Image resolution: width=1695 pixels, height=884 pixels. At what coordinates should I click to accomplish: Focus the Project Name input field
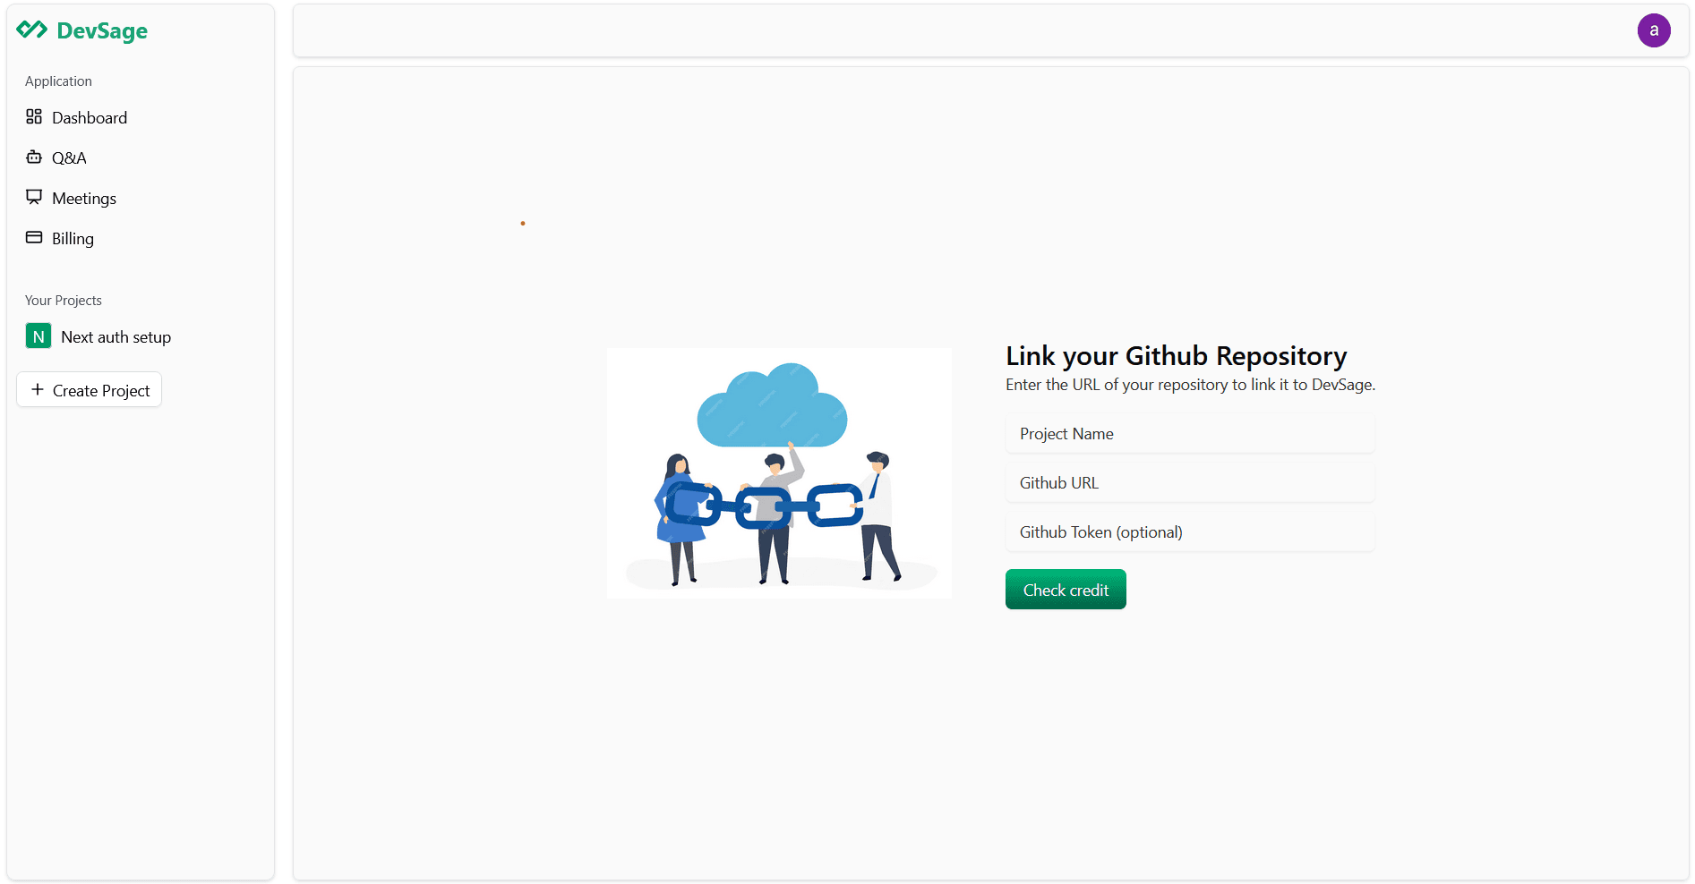point(1189,433)
